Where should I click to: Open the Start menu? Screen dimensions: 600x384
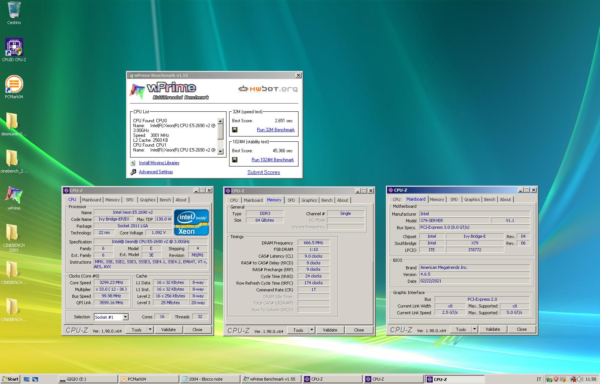(x=10, y=379)
